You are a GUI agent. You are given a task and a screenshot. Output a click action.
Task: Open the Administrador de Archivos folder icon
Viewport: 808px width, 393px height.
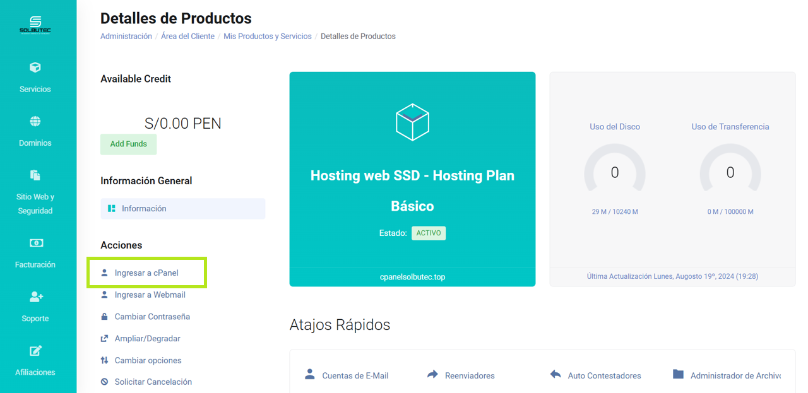point(678,374)
